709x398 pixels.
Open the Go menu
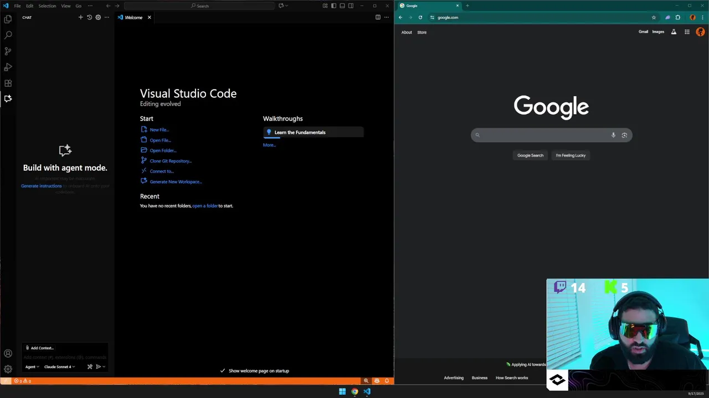78,6
